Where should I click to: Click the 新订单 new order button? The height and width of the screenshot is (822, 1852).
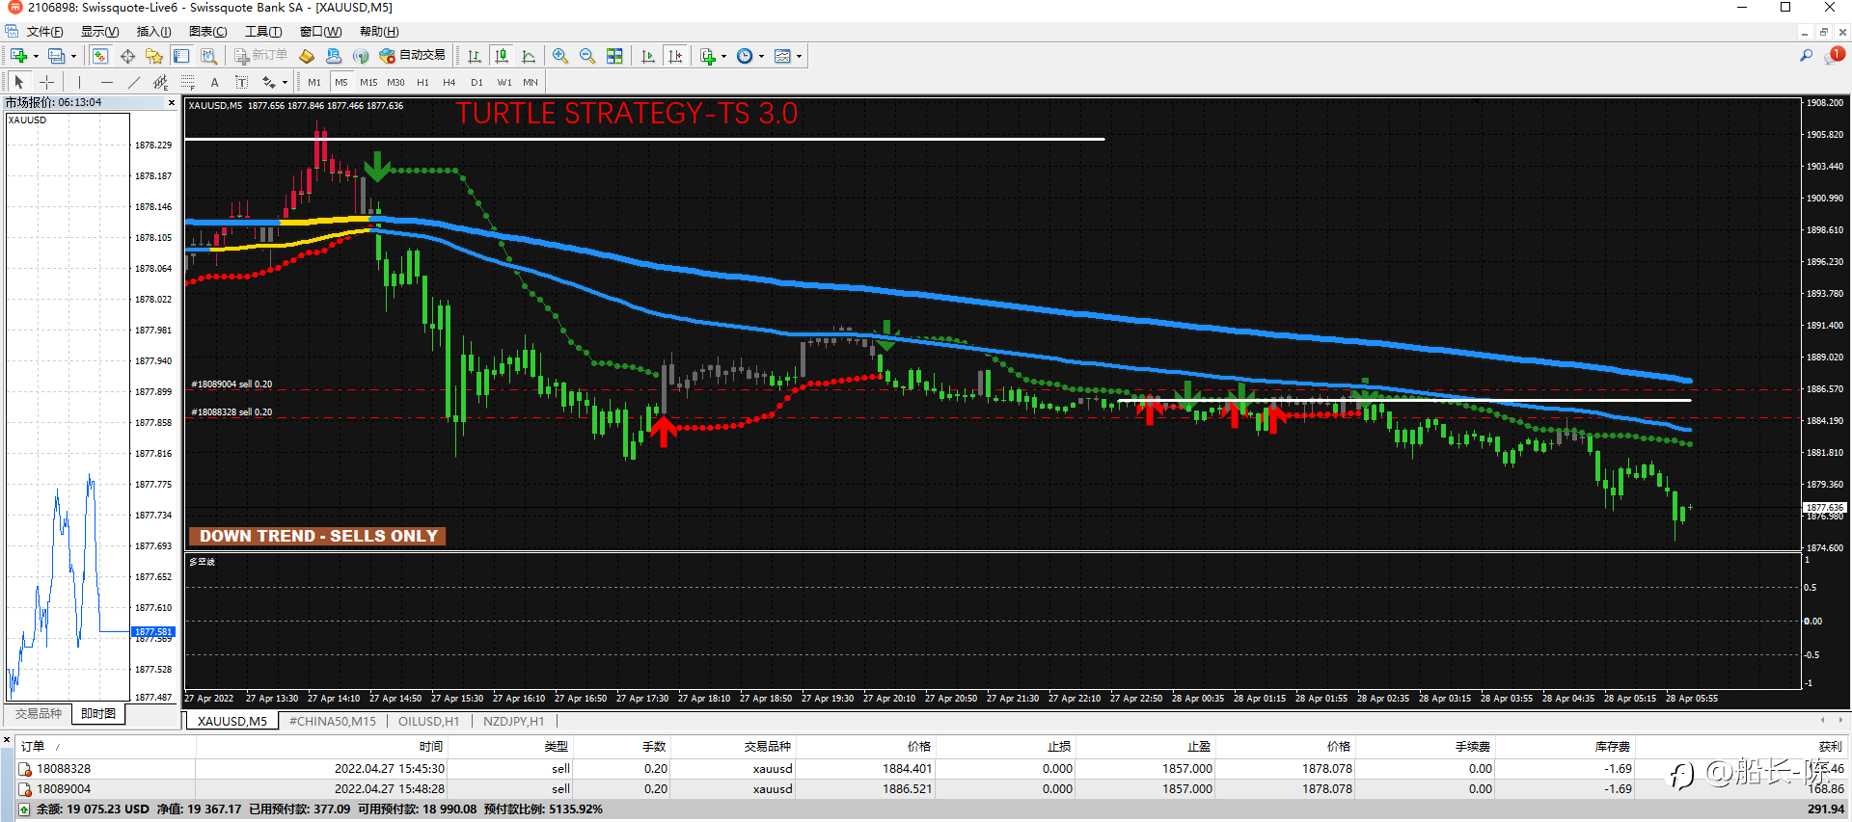261,56
